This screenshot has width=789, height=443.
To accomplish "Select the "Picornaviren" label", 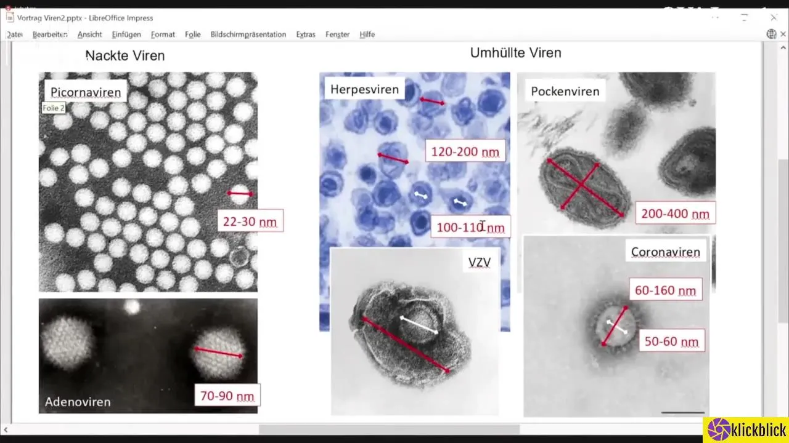I will pyautogui.click(x=86, y=92).
